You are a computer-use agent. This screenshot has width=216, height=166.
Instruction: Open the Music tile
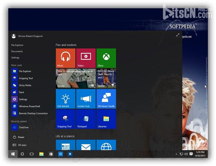pos(66,58)
